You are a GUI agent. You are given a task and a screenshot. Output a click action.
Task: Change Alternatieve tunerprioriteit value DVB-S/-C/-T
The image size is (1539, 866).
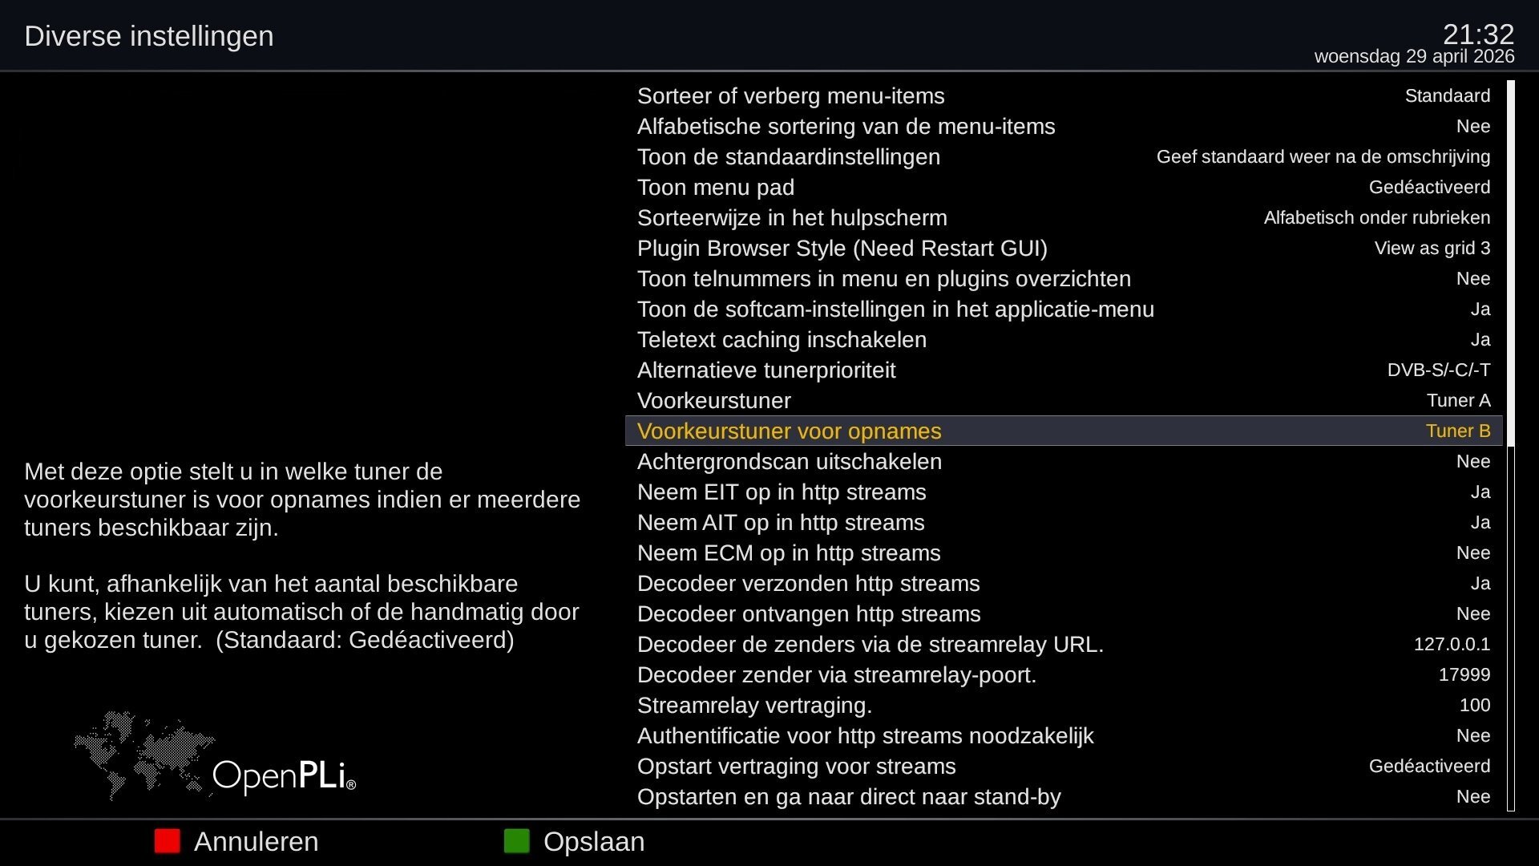1438,370
